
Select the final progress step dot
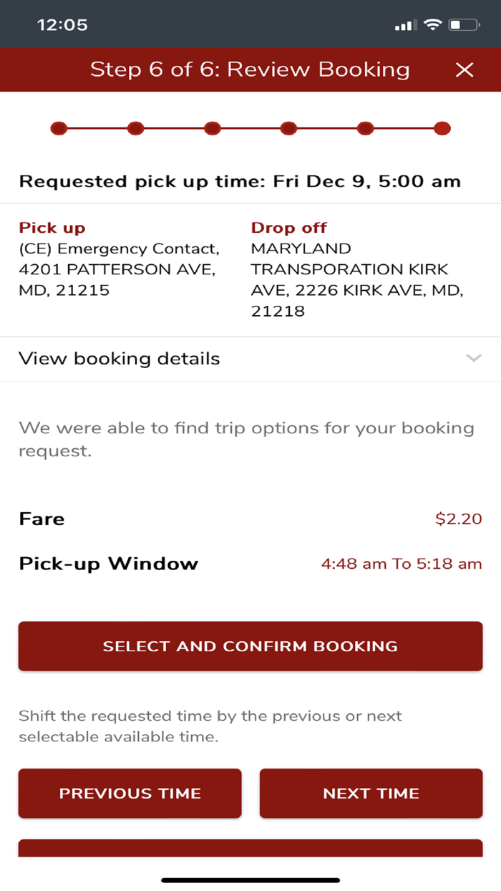[442, 129]
